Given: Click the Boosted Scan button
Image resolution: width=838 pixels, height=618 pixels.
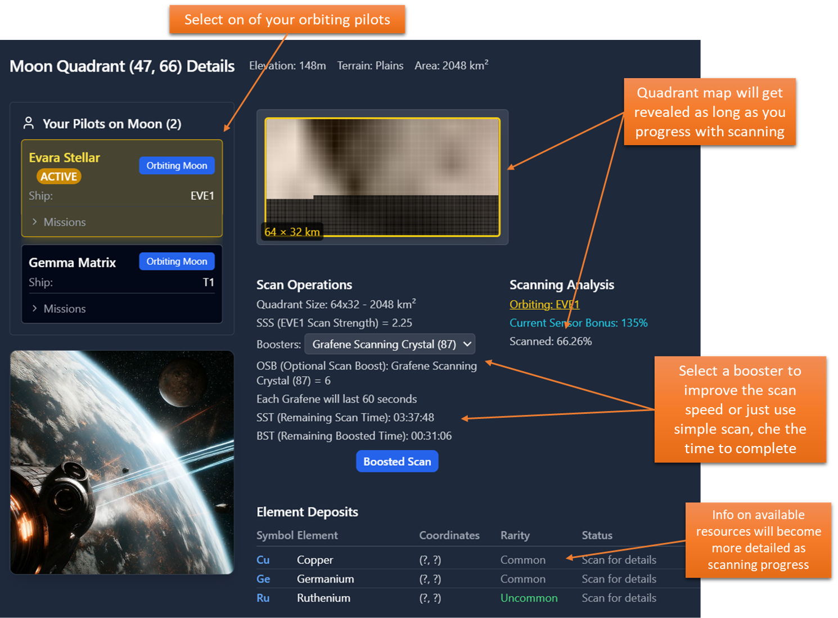Looking at the screenshot, I should pos(397,462).
